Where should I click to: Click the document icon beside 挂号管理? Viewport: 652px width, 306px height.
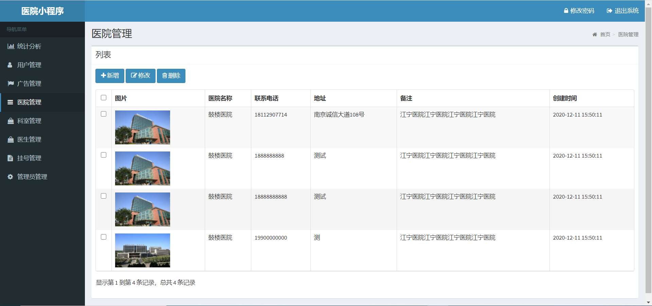click(10, 158)
